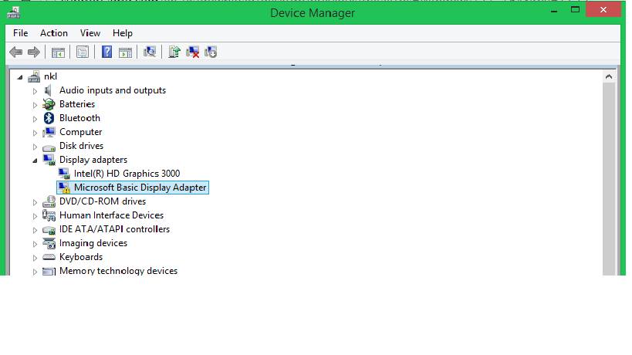Click the Display adapters category icon
The width and height of the screenshot is (632, 355).
[49, 160]
